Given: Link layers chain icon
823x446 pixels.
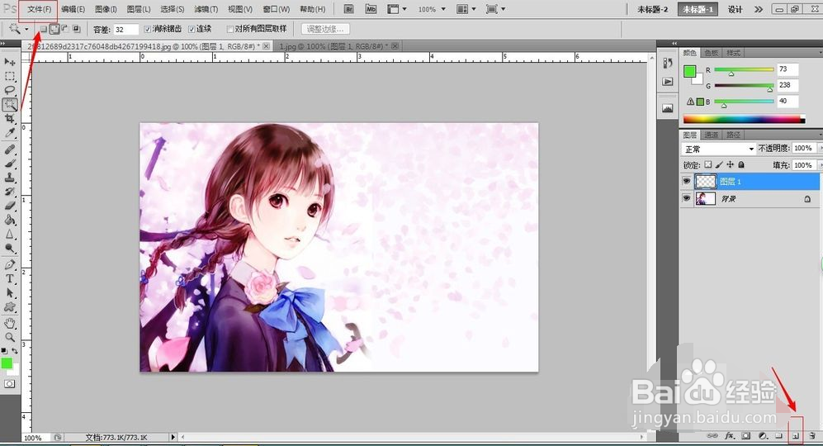Looking at the screenshot, I should pyautogui.click(x=712, y=435).
